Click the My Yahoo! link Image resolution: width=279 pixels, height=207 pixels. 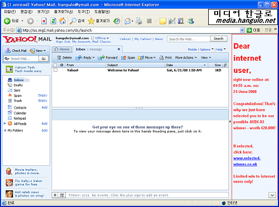point(143,39)
